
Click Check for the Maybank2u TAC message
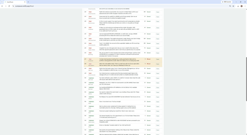coord(158,83)
